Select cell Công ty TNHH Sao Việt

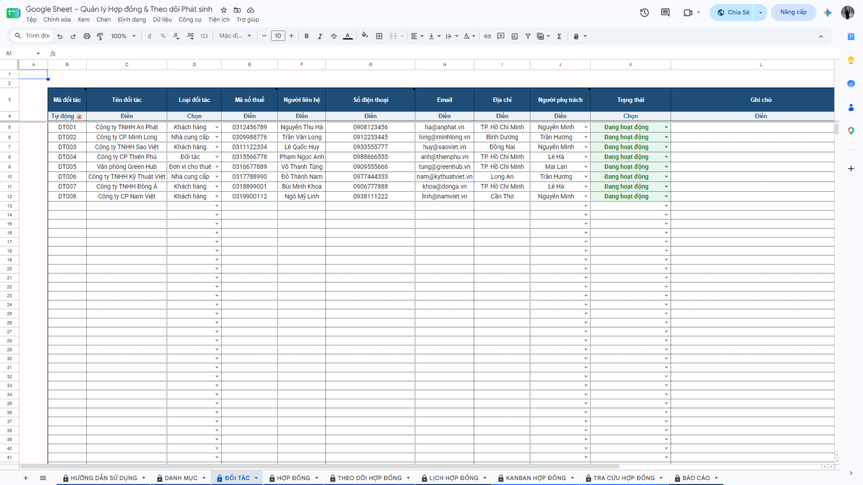tap(127, 147)
